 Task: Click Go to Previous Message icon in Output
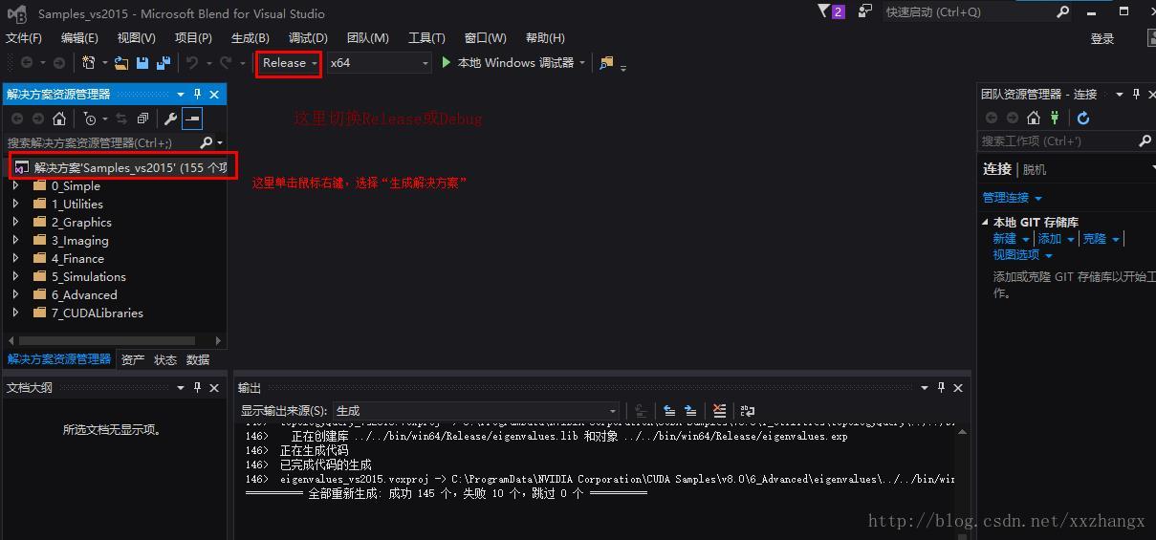coord(669,411)
